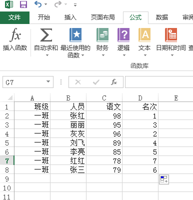The height and width of the screenshot is (200, 193).
Task: Select column E header
Action: (x=176, y=98)
